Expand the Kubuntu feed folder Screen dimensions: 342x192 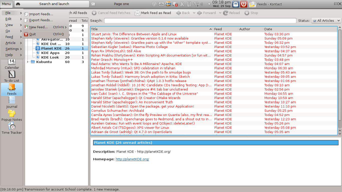tap(28, 62)
